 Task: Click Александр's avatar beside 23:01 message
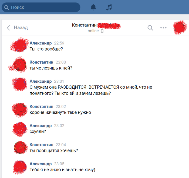pos(20,84)
